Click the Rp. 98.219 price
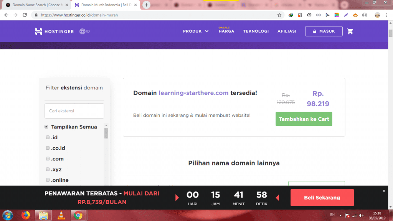The height and width of the screenshot is (221, 393). point(318,99)
